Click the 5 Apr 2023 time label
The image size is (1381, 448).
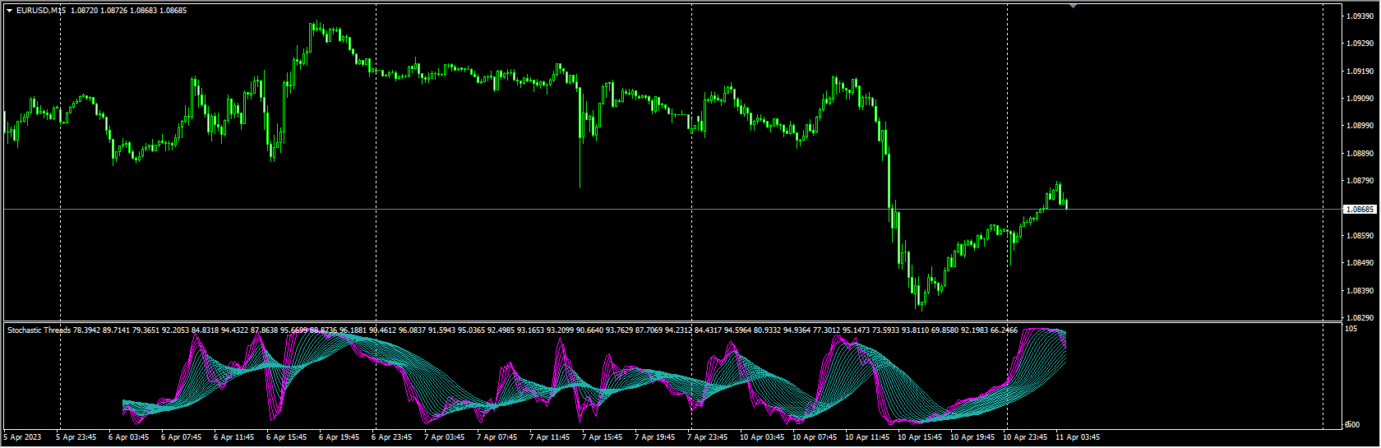[x=22, y=437]
